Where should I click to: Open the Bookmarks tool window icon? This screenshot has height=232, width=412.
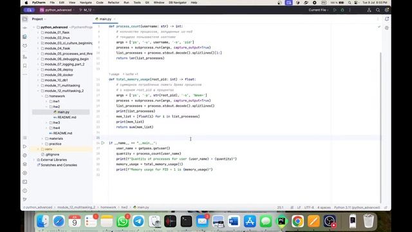(24, 66)
